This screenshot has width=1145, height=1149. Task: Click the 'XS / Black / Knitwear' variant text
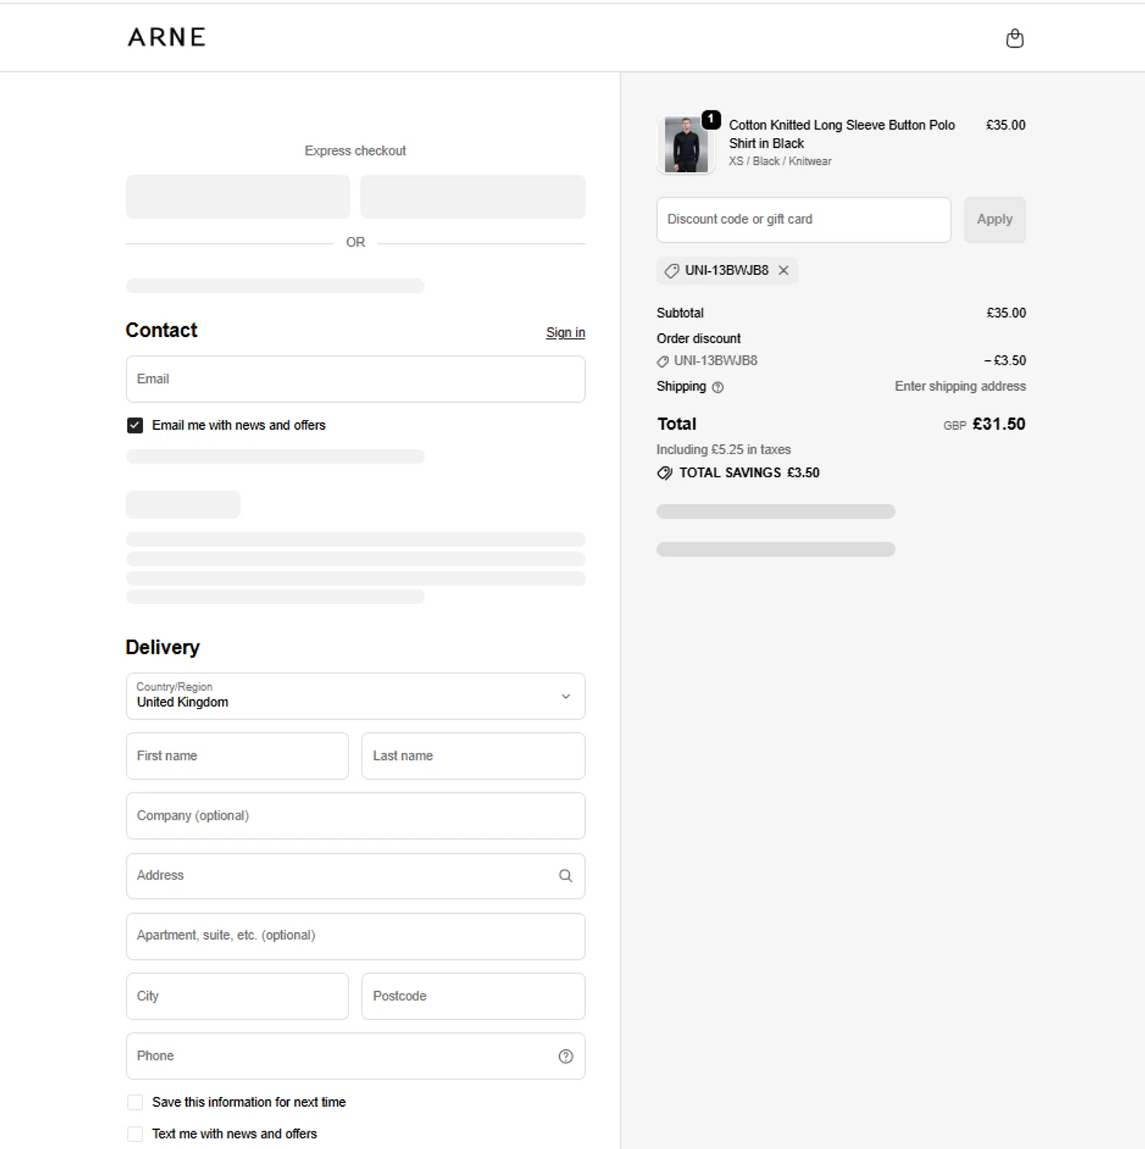coord(780,161)
